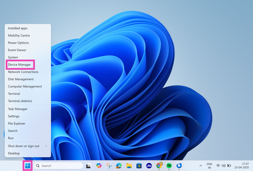The image size is (253, 171).
Task: Select Task Manager in the menu
Action: tap(18, 109)
